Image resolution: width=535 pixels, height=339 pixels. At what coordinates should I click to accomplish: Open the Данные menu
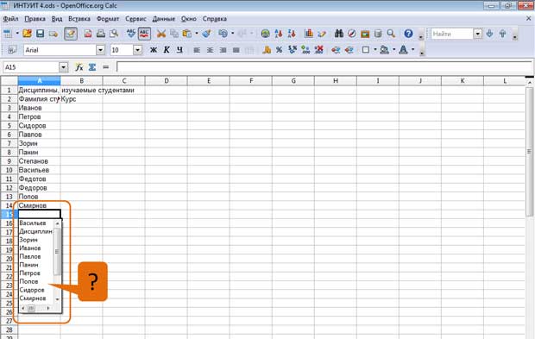tap(163, 19)
